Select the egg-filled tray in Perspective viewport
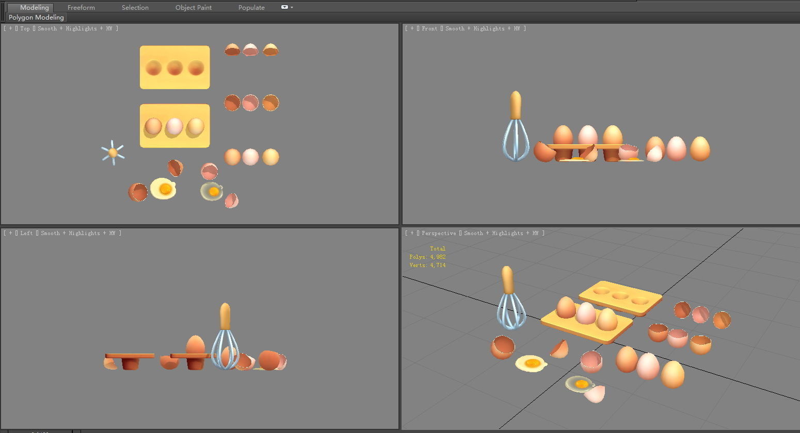800x433 pixels. click(587, 321)
